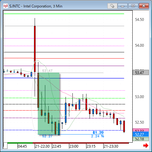The width and height of the screenshot is (152, 152).
Task: Click the red candlestick app icon in title bar
Action: (5, 6)
